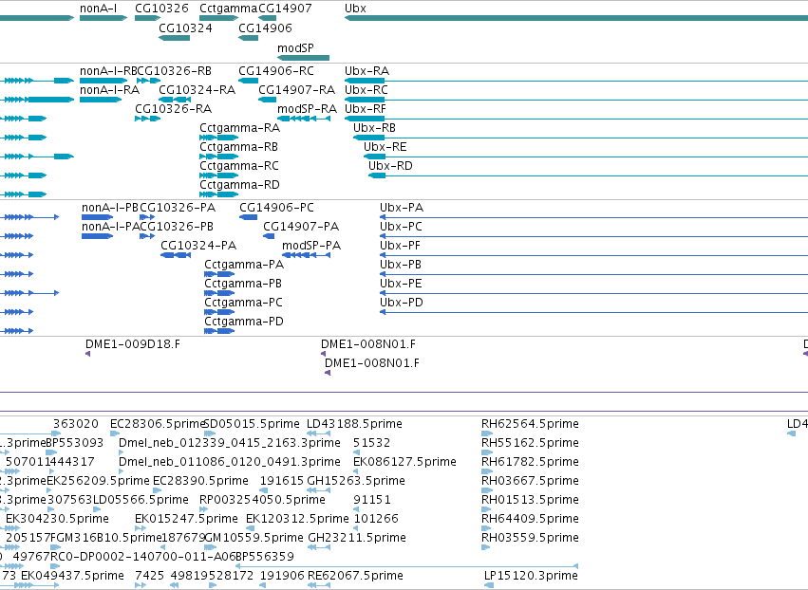Click the BP556359 EST label

pyautogui.click(x=265, y=557)
